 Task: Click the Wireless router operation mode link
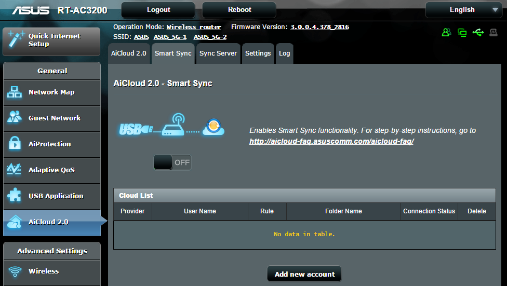coord(194,27)
